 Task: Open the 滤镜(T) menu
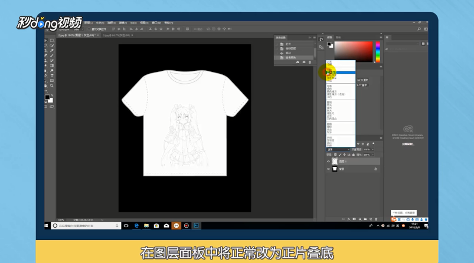pyautogui.click(x=123, y=22)
